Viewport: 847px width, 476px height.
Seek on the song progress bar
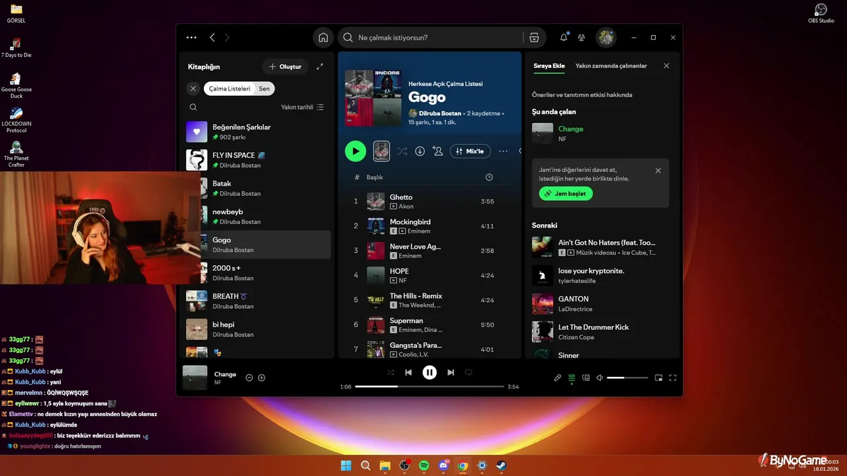click(x=429, y=386)
